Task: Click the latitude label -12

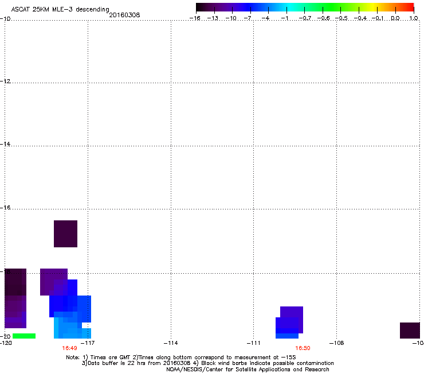Action: (x=5, y=81)
